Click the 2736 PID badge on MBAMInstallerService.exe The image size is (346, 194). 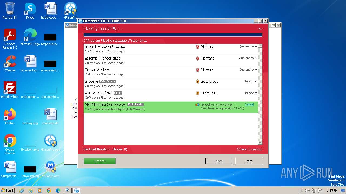pos(131,105)
